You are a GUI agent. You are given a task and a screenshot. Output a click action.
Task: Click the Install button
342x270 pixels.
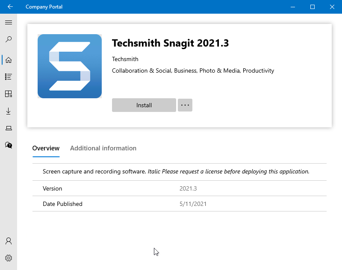click(x=144, y=105)
